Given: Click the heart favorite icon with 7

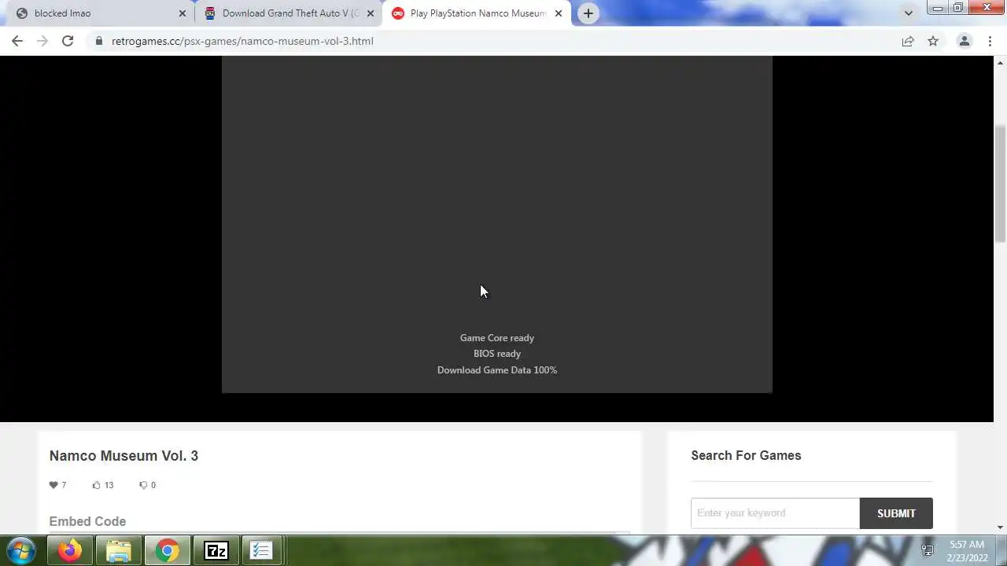Looking at the screenshot, I should (53, 485).
